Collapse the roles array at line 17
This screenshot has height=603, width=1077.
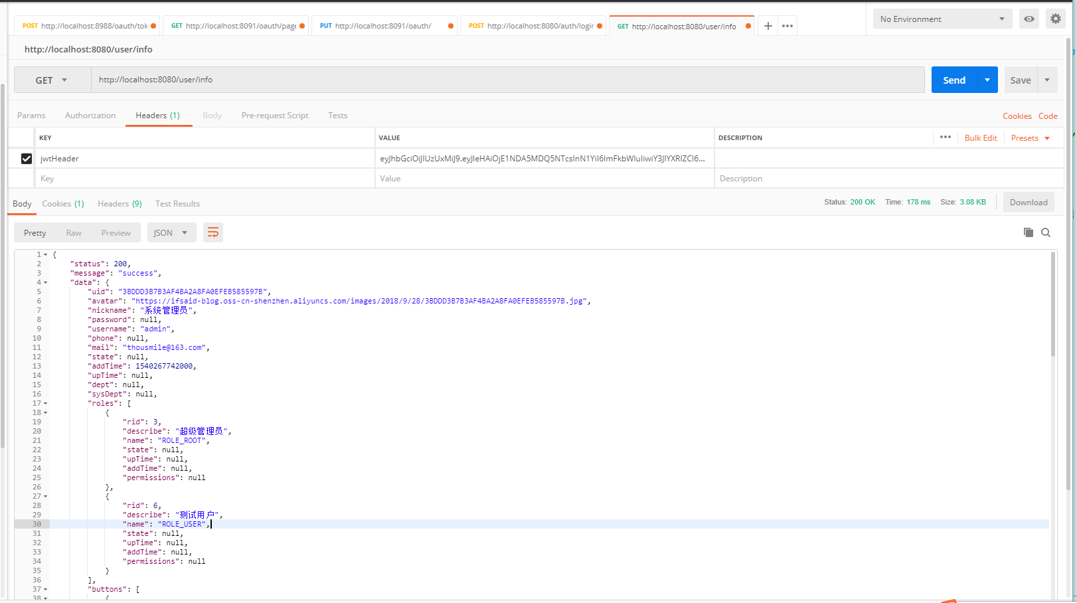[46, 403]
